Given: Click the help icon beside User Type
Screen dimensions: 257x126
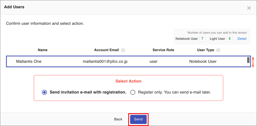Looking at the screenshot, I should pos(218,50).
